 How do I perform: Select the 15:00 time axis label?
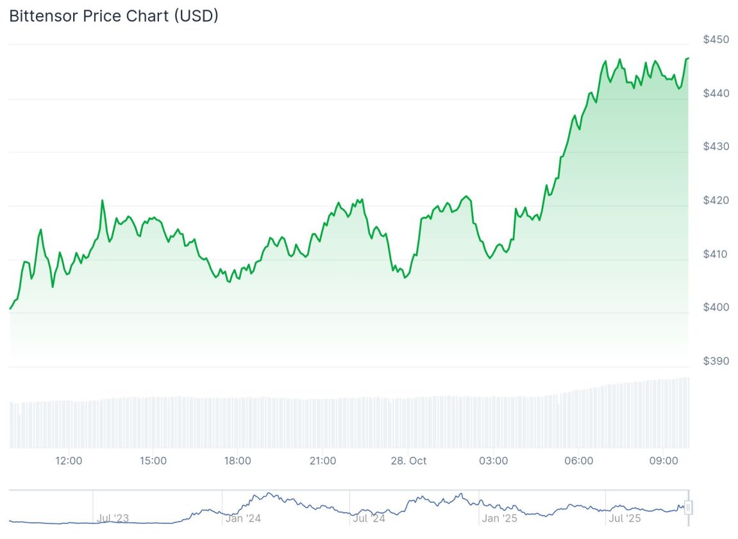(x=153, y=461)
